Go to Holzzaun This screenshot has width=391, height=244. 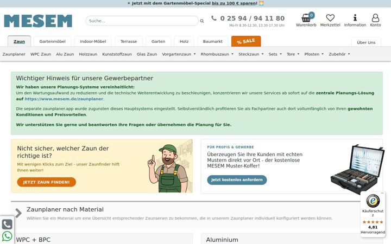point(88,54)
